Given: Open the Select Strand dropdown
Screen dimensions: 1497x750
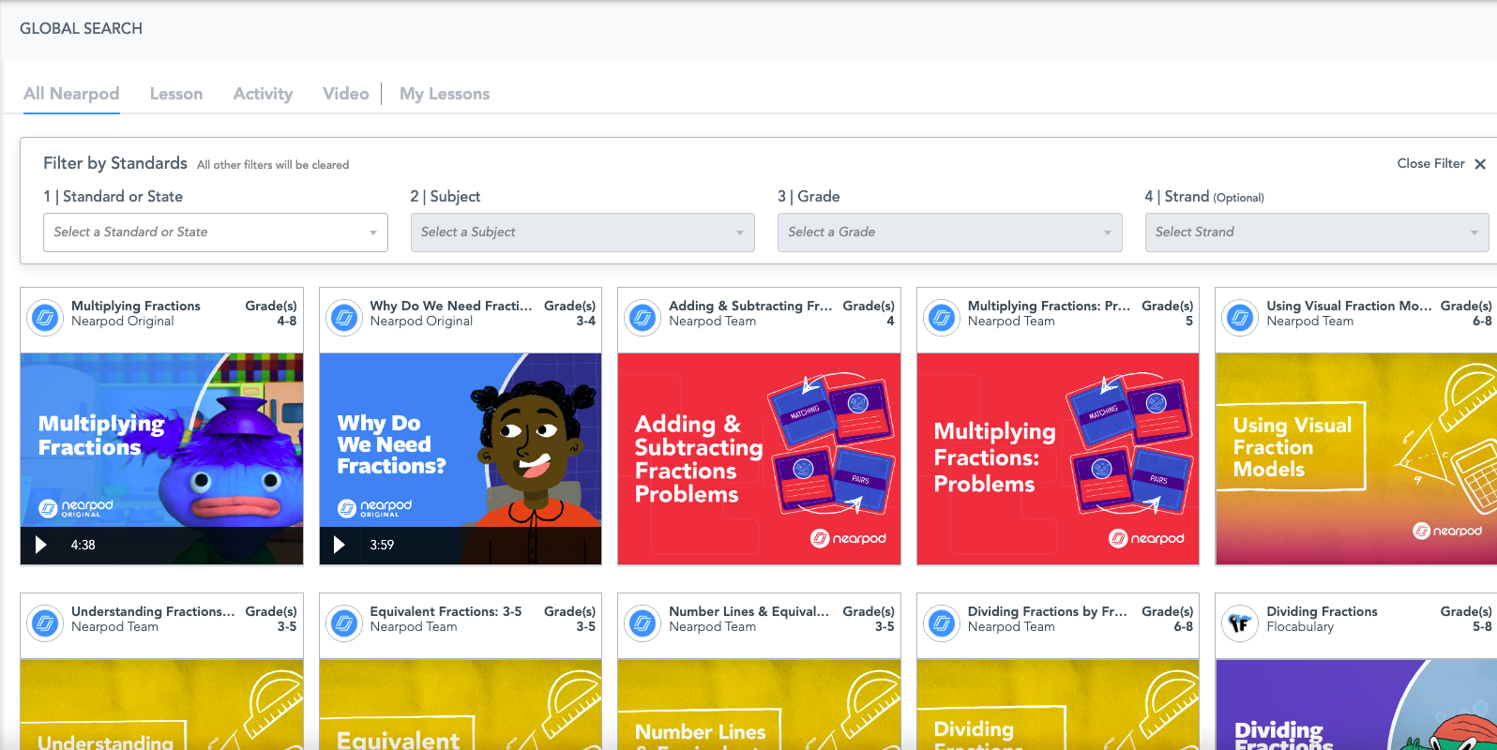Looking at the screenshot, I should pyautogui.click(x=1317, y=232).
